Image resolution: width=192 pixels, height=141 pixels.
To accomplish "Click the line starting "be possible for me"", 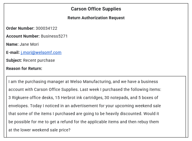I will pyautogui.click(x=84, y=122).
